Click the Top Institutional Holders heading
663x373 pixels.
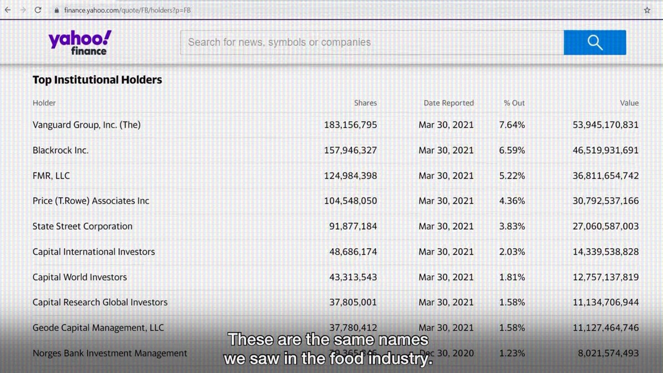click(97, 80)
